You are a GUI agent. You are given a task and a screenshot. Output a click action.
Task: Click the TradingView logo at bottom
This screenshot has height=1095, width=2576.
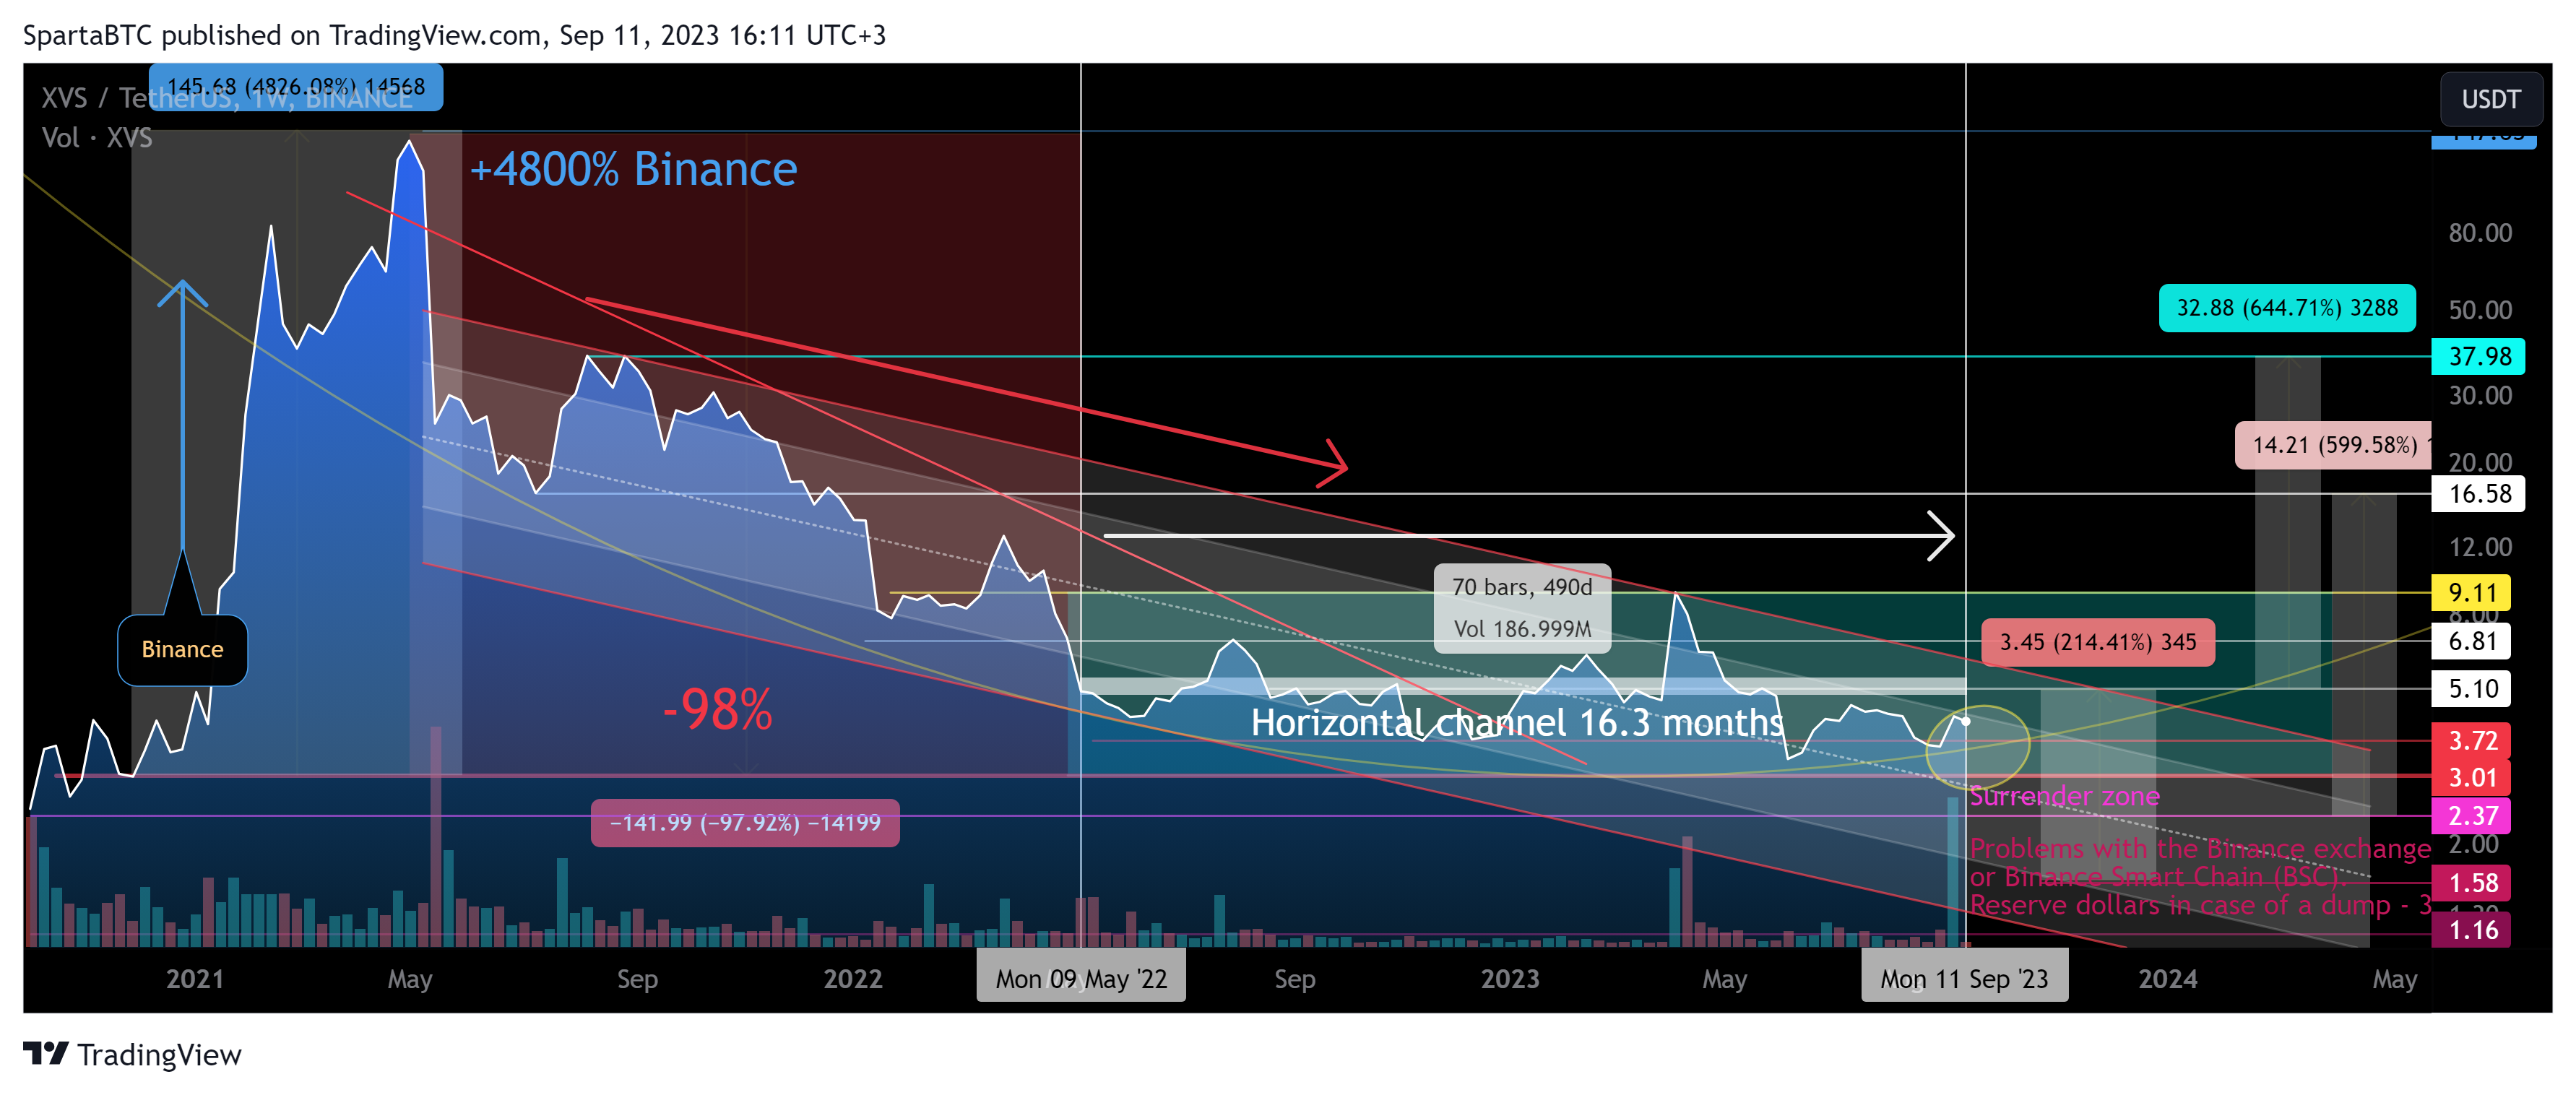[x=132, y=1054]
